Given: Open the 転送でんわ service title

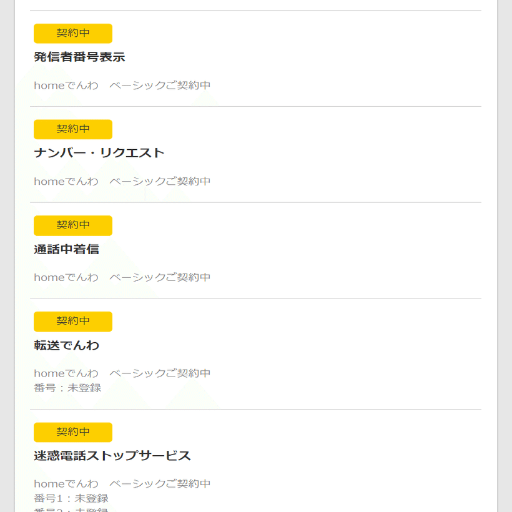Looking at the screenshot, I should (x=66, y=345).
